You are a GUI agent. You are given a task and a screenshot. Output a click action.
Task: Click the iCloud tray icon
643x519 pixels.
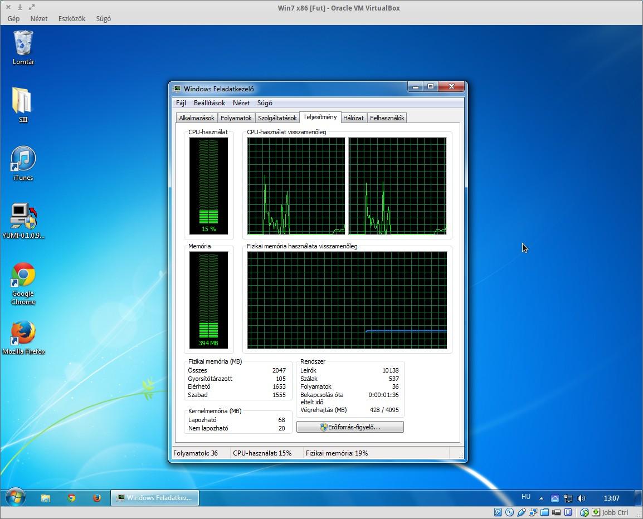(554, 498)
